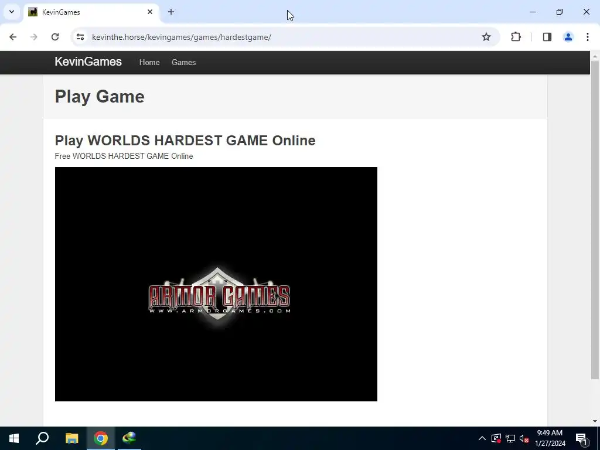600x450 pixels.
Task: Open the globe application in the taskbar
Action: click(x=129, y=438)
